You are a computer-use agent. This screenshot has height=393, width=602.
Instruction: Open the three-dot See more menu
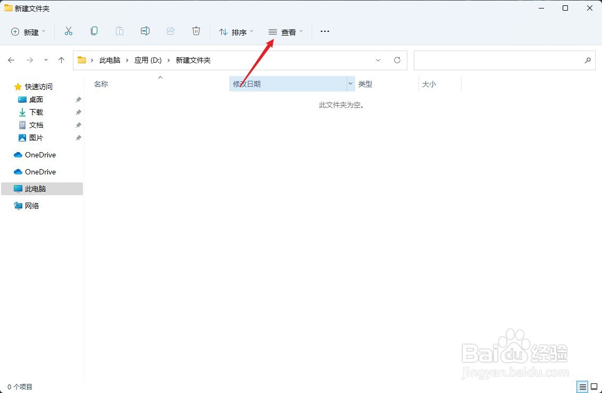click(x=325, y=31)
